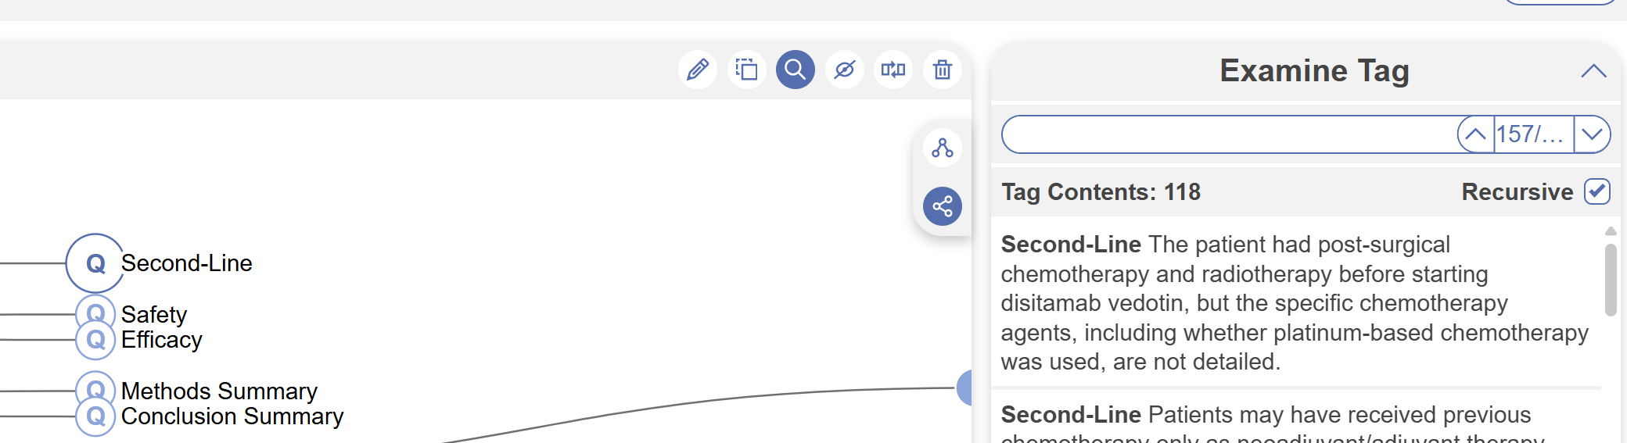Collapse the Examine Tag panel
Screen dimensions: 1627x443
point(1593,71)
